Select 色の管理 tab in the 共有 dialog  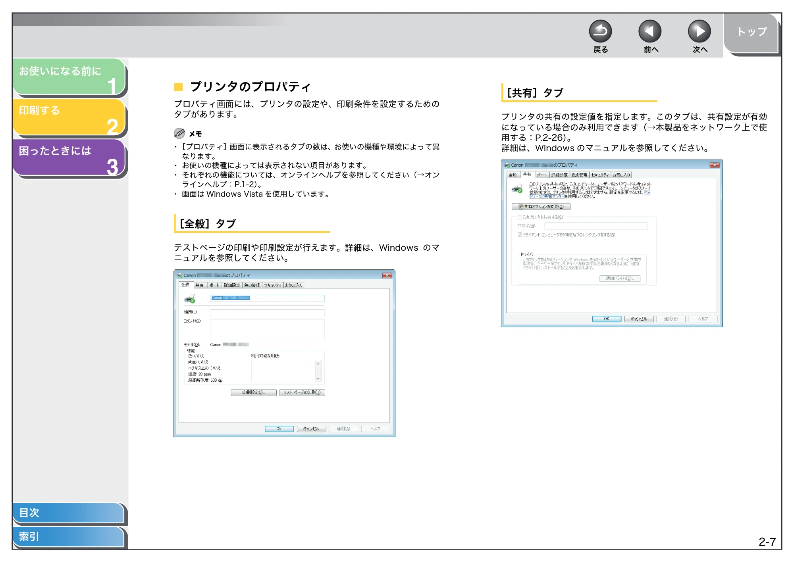(x=579, y=175)
